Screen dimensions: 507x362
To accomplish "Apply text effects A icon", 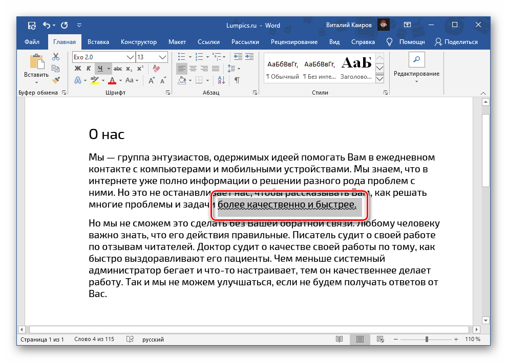I will (x=78, y=80).
